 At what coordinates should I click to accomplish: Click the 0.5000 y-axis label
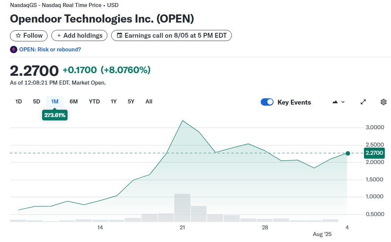(375, 214)
